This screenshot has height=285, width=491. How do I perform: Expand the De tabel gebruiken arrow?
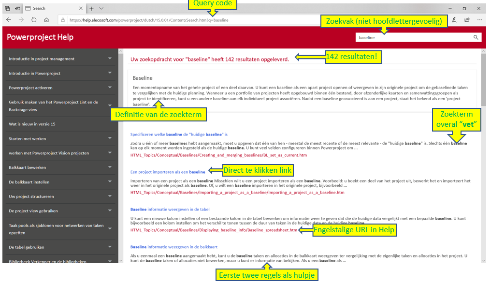pos(110,247)
